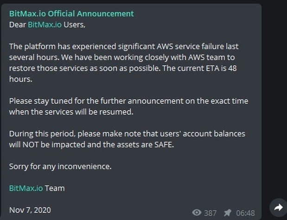Click the 387 view count
This screenshot has width=287, height=220.
(x=210, y=213)
